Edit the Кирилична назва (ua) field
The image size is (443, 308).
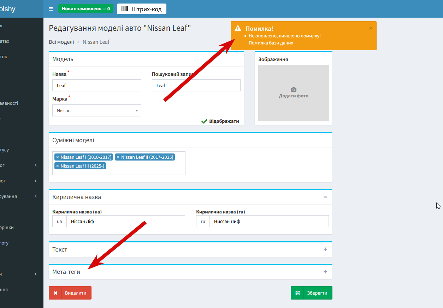point(126,221)
